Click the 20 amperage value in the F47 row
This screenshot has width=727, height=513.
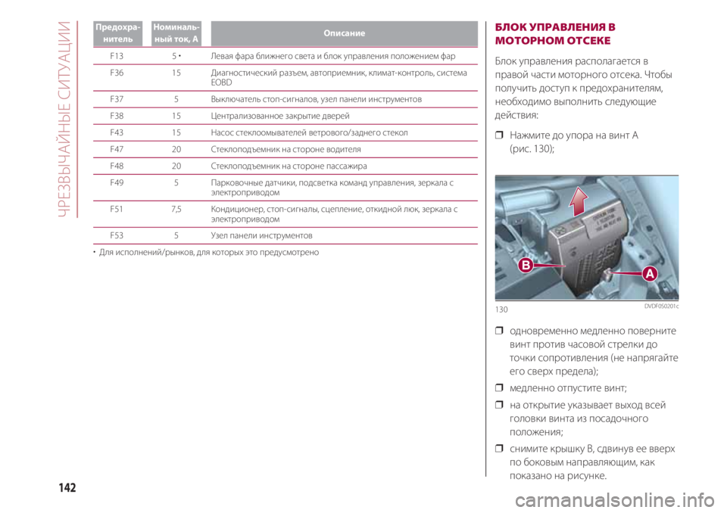(176, 149)
